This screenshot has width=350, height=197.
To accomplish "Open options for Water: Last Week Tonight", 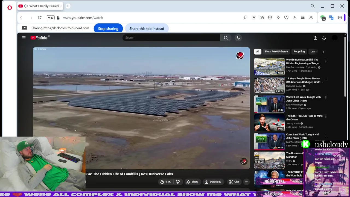I will click(x=326, y=97).
